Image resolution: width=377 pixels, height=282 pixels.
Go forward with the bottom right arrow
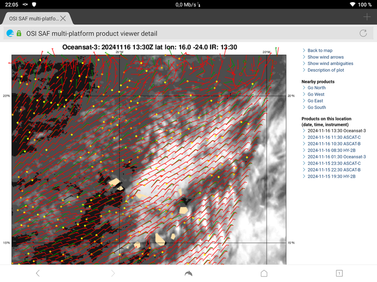point(113,273)
